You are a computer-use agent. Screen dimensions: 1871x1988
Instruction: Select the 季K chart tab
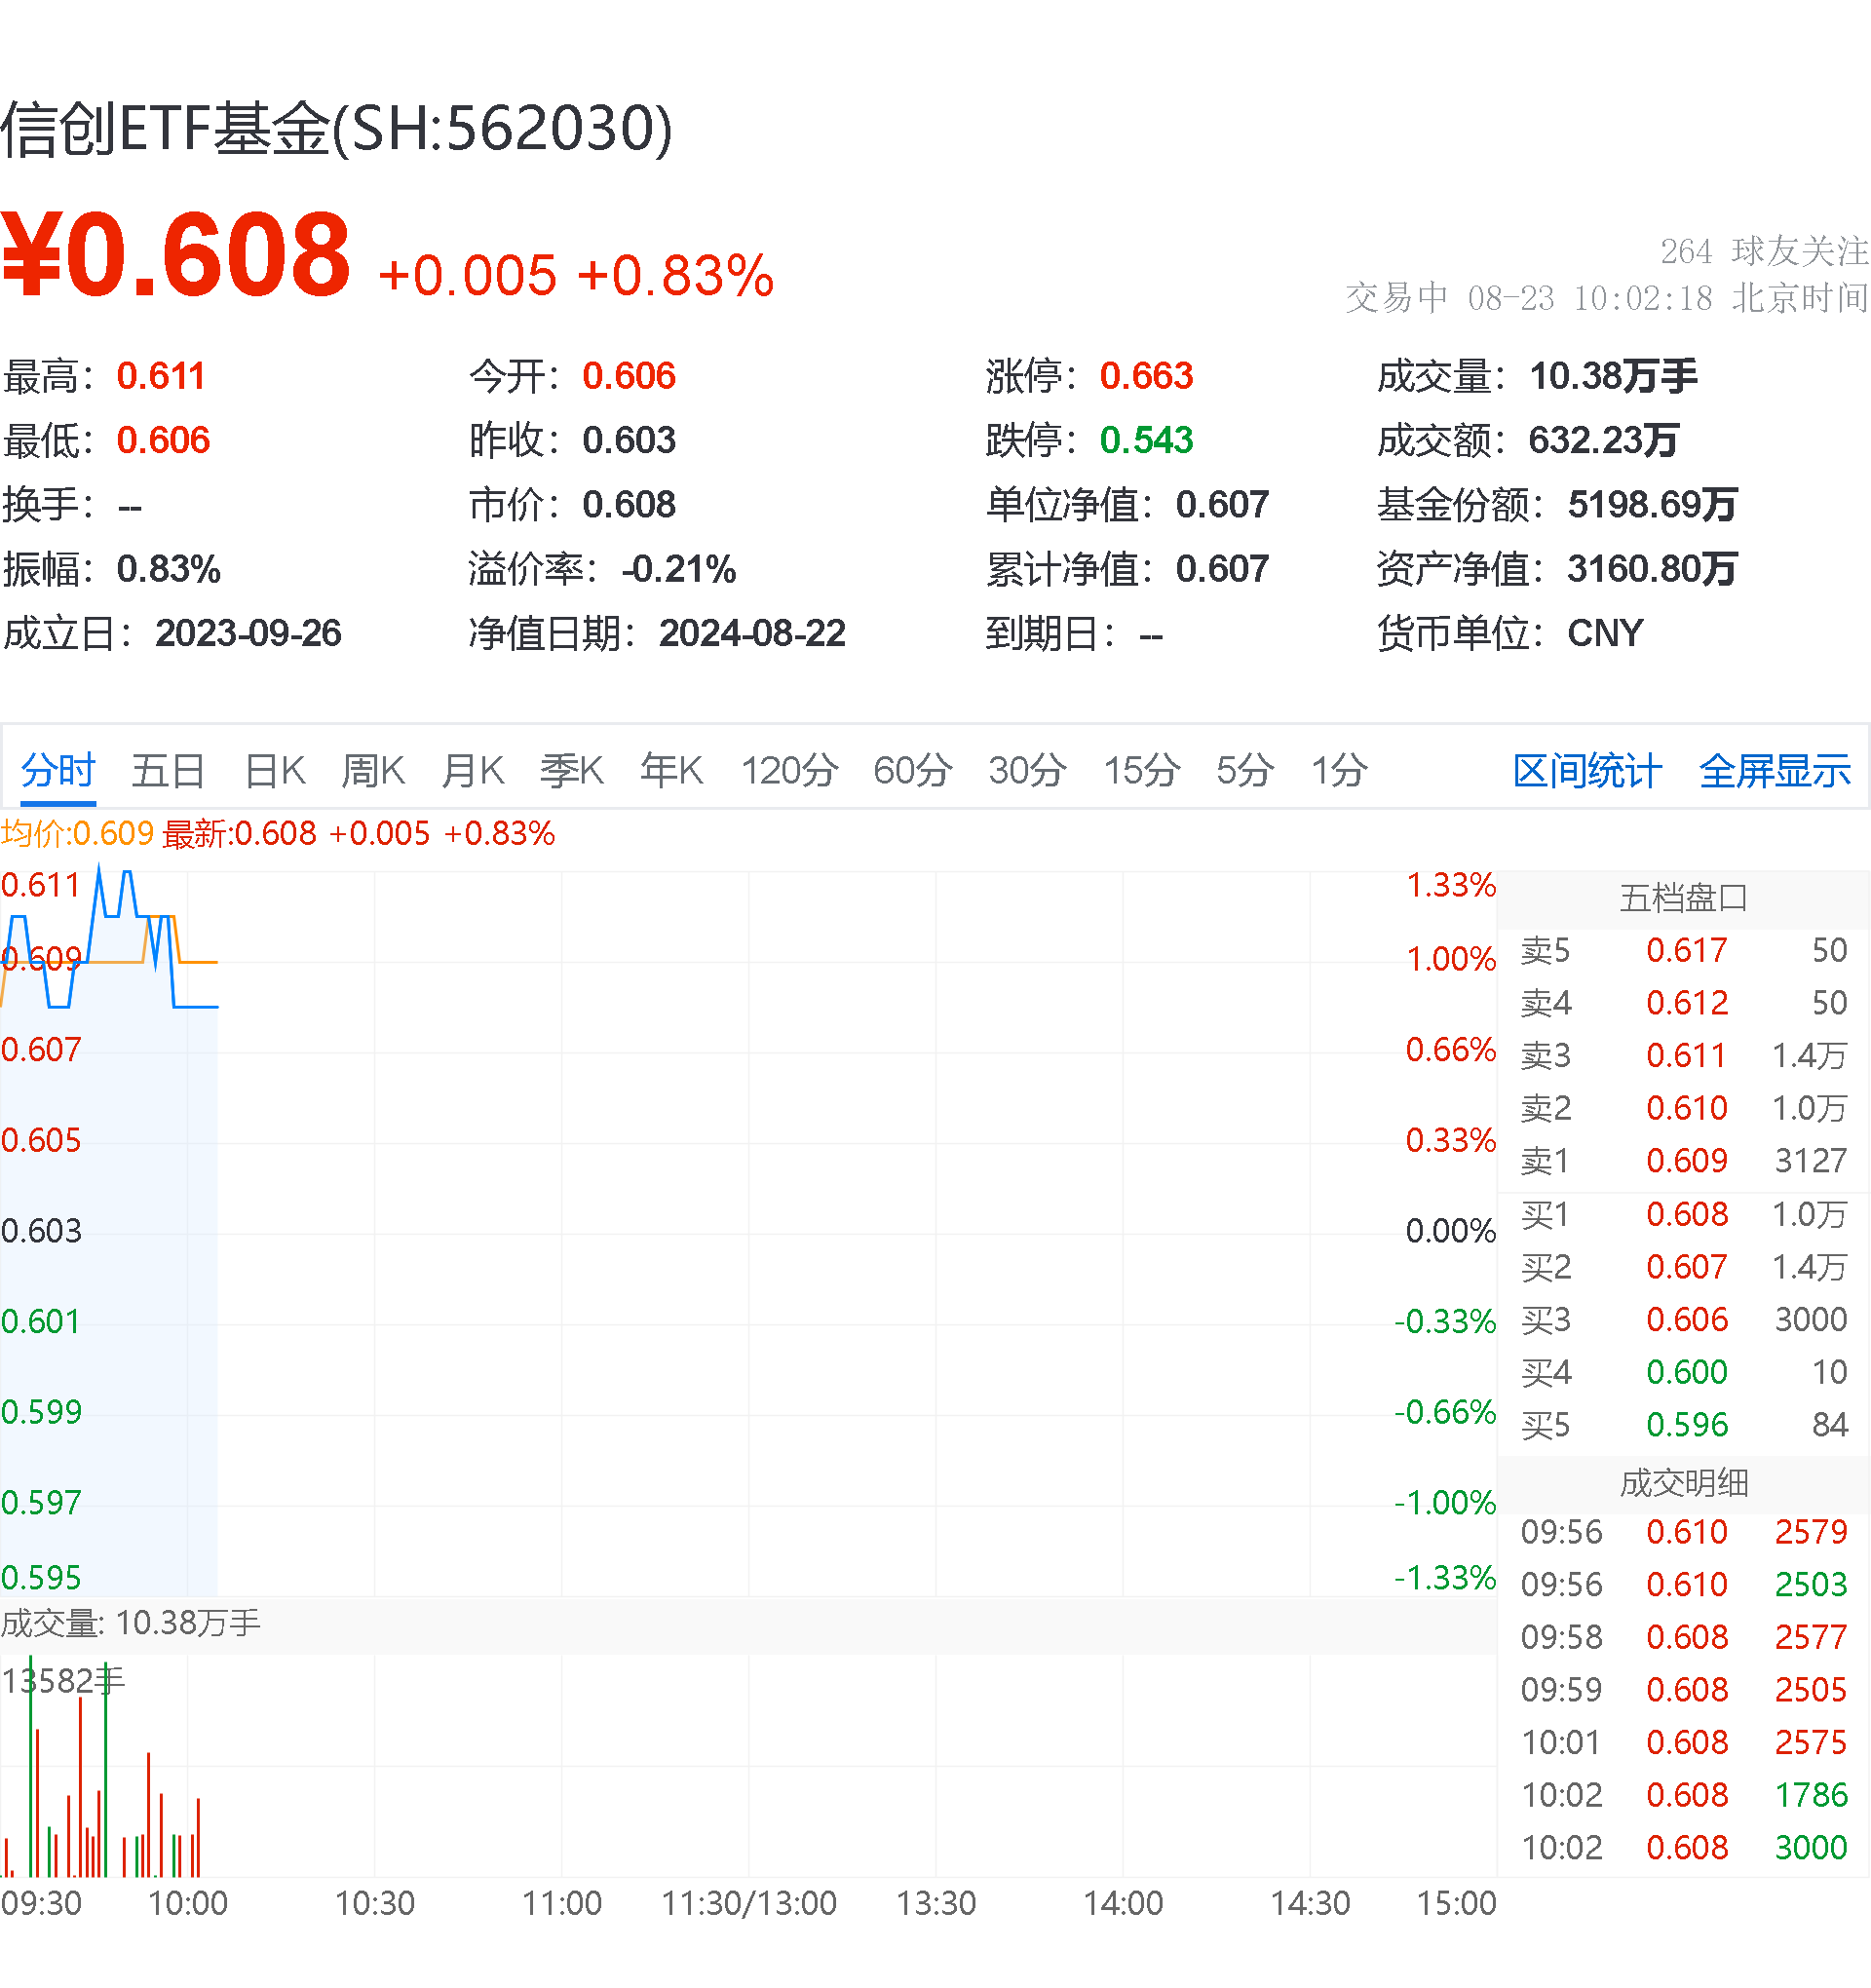[572, 771]
